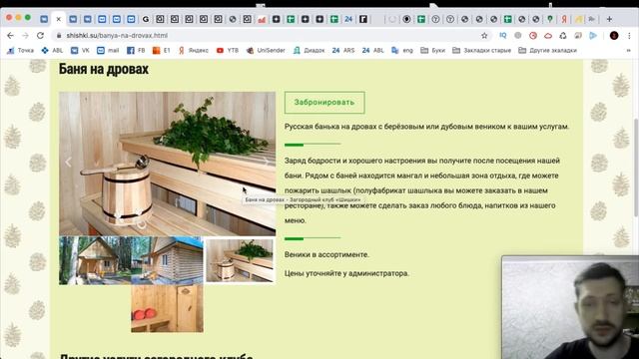The height and width of the screenshot is (359, 639).
Task: Open the Диадок bookmark
Action: point(309,51)
